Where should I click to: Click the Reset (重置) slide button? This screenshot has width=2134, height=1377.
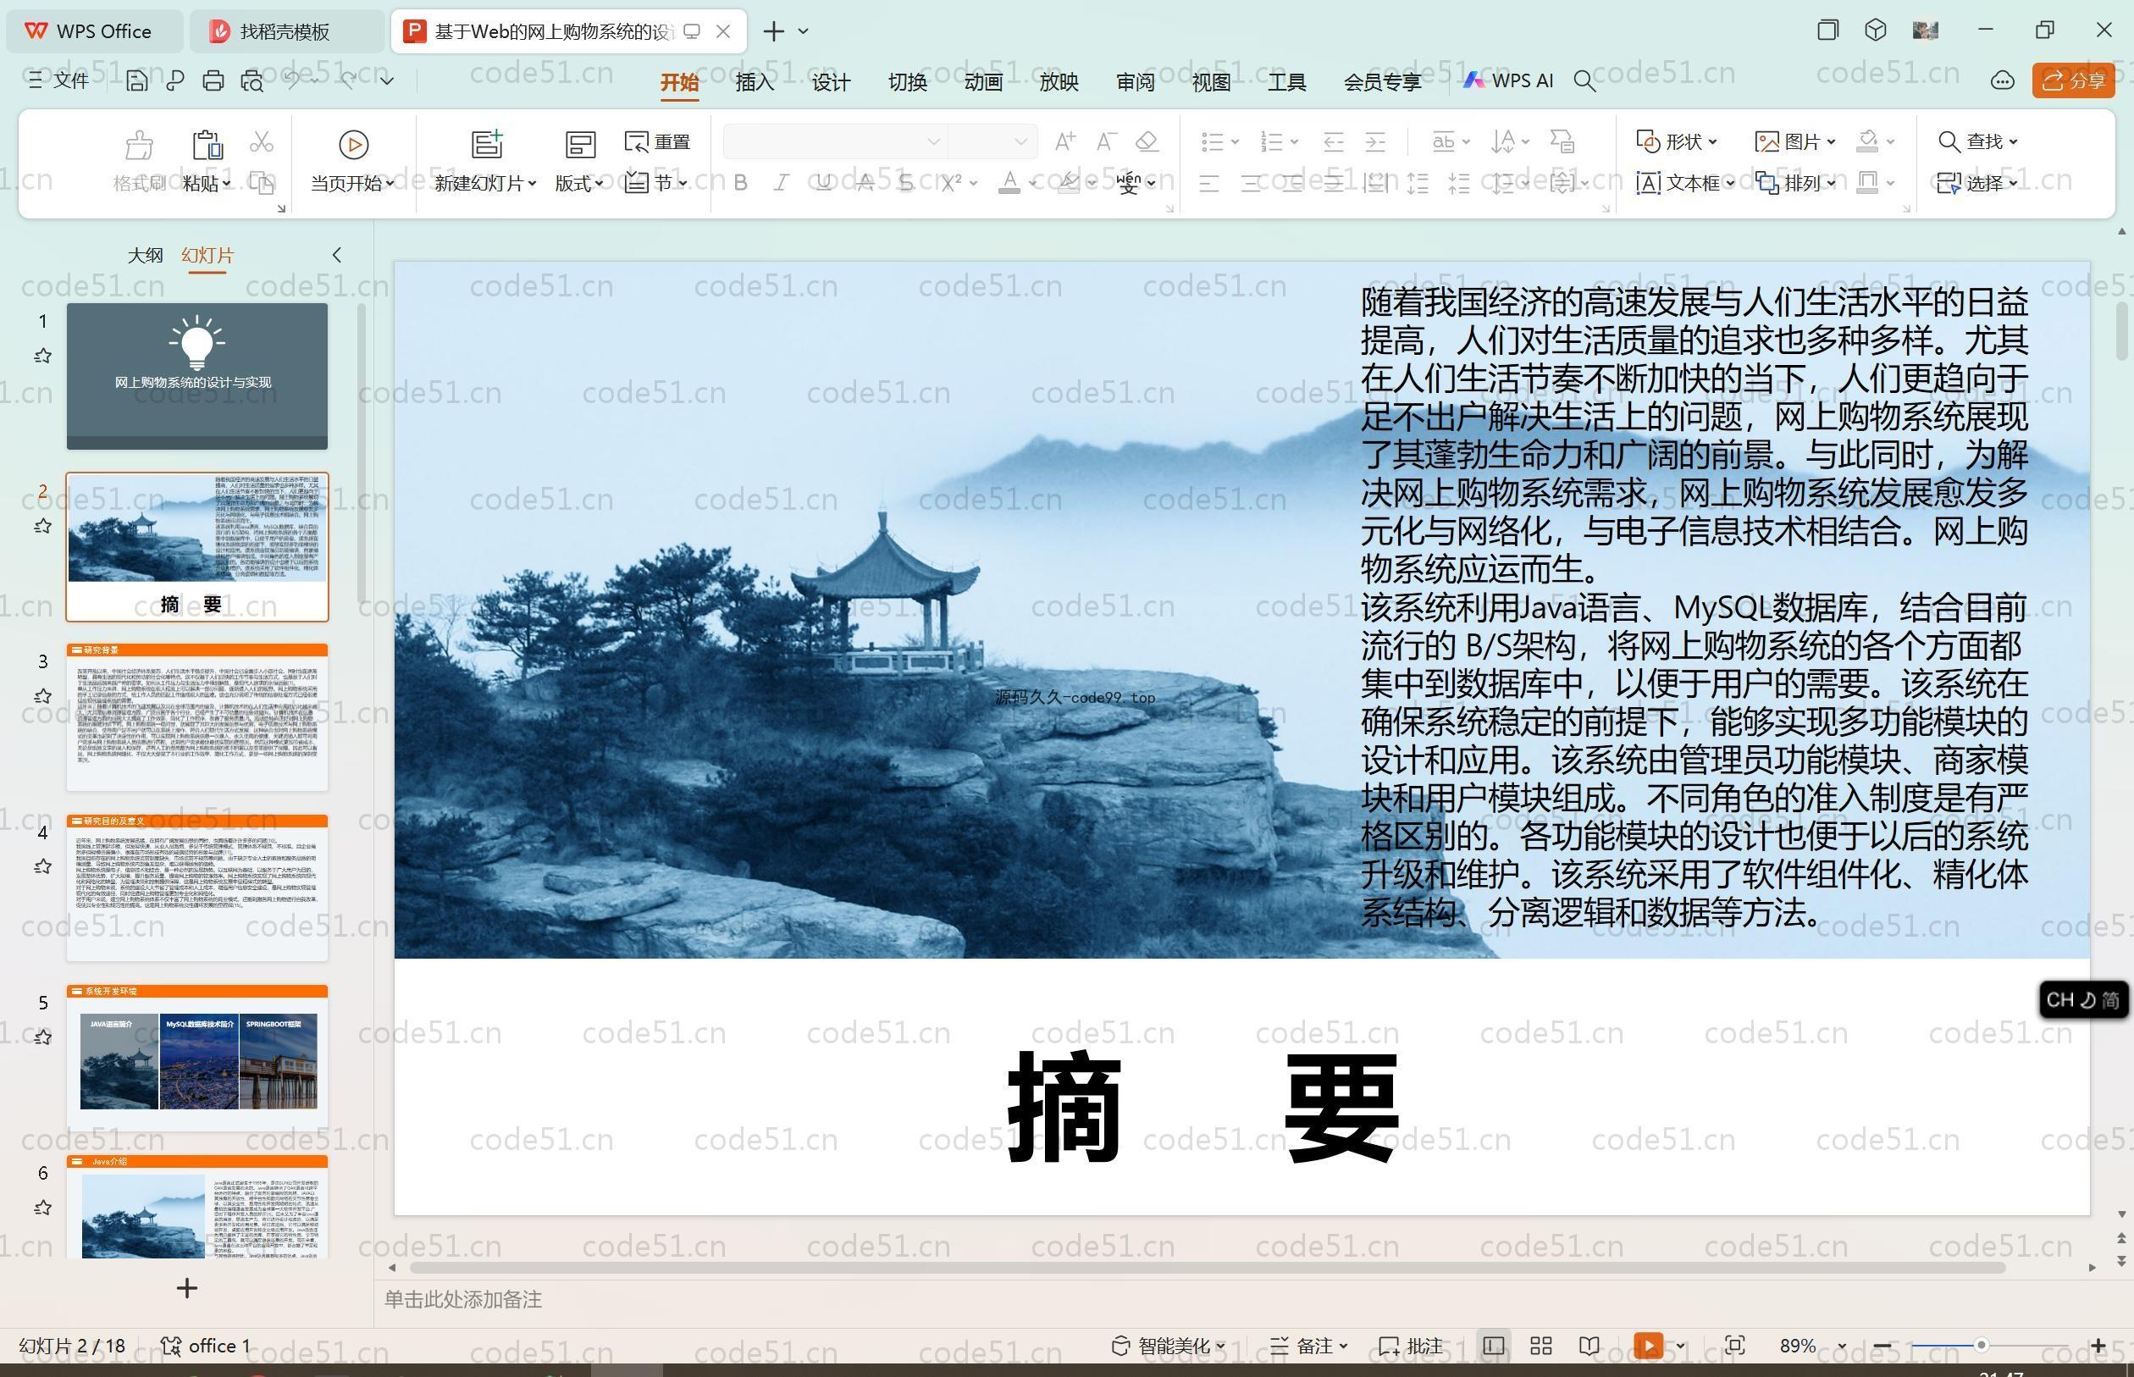click(657, 142)
